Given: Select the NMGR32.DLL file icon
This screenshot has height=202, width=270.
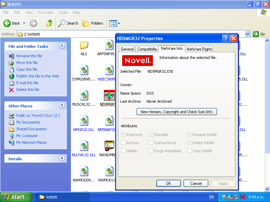Looking at the screenshot, I should pos(84,121).
